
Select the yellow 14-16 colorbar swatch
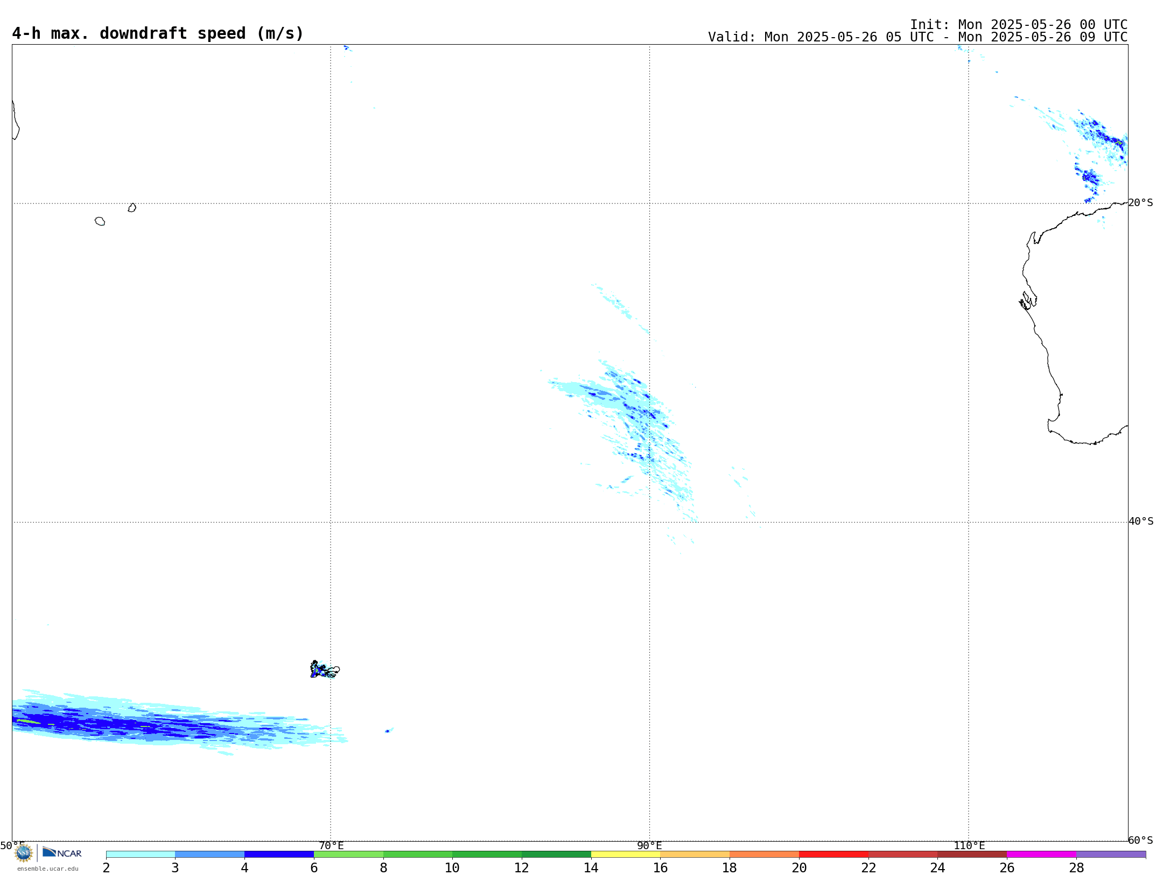pos(626,855)
